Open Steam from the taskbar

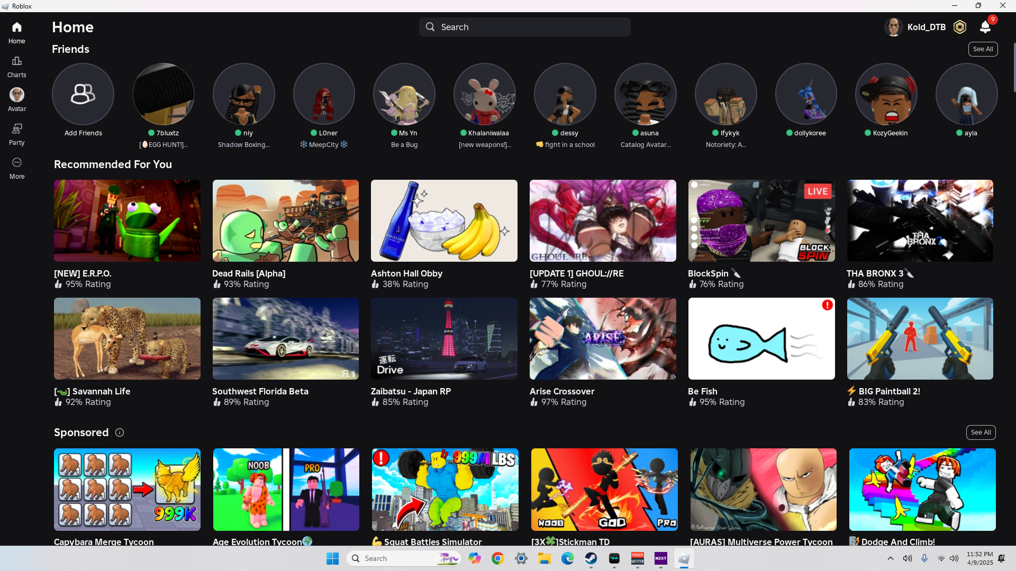pyautogui.click(x=591, y=558)
